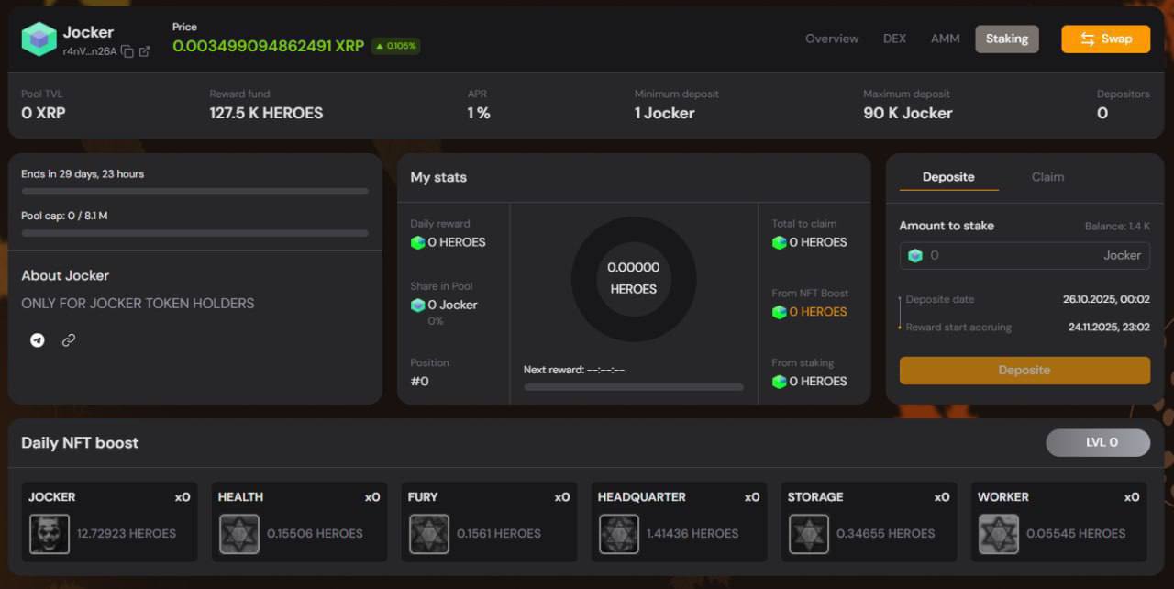Click the HEALTH NFT boost icon
Image resolution: width=1174 pixels, height=589 pixels.
[x=239, y=534]
